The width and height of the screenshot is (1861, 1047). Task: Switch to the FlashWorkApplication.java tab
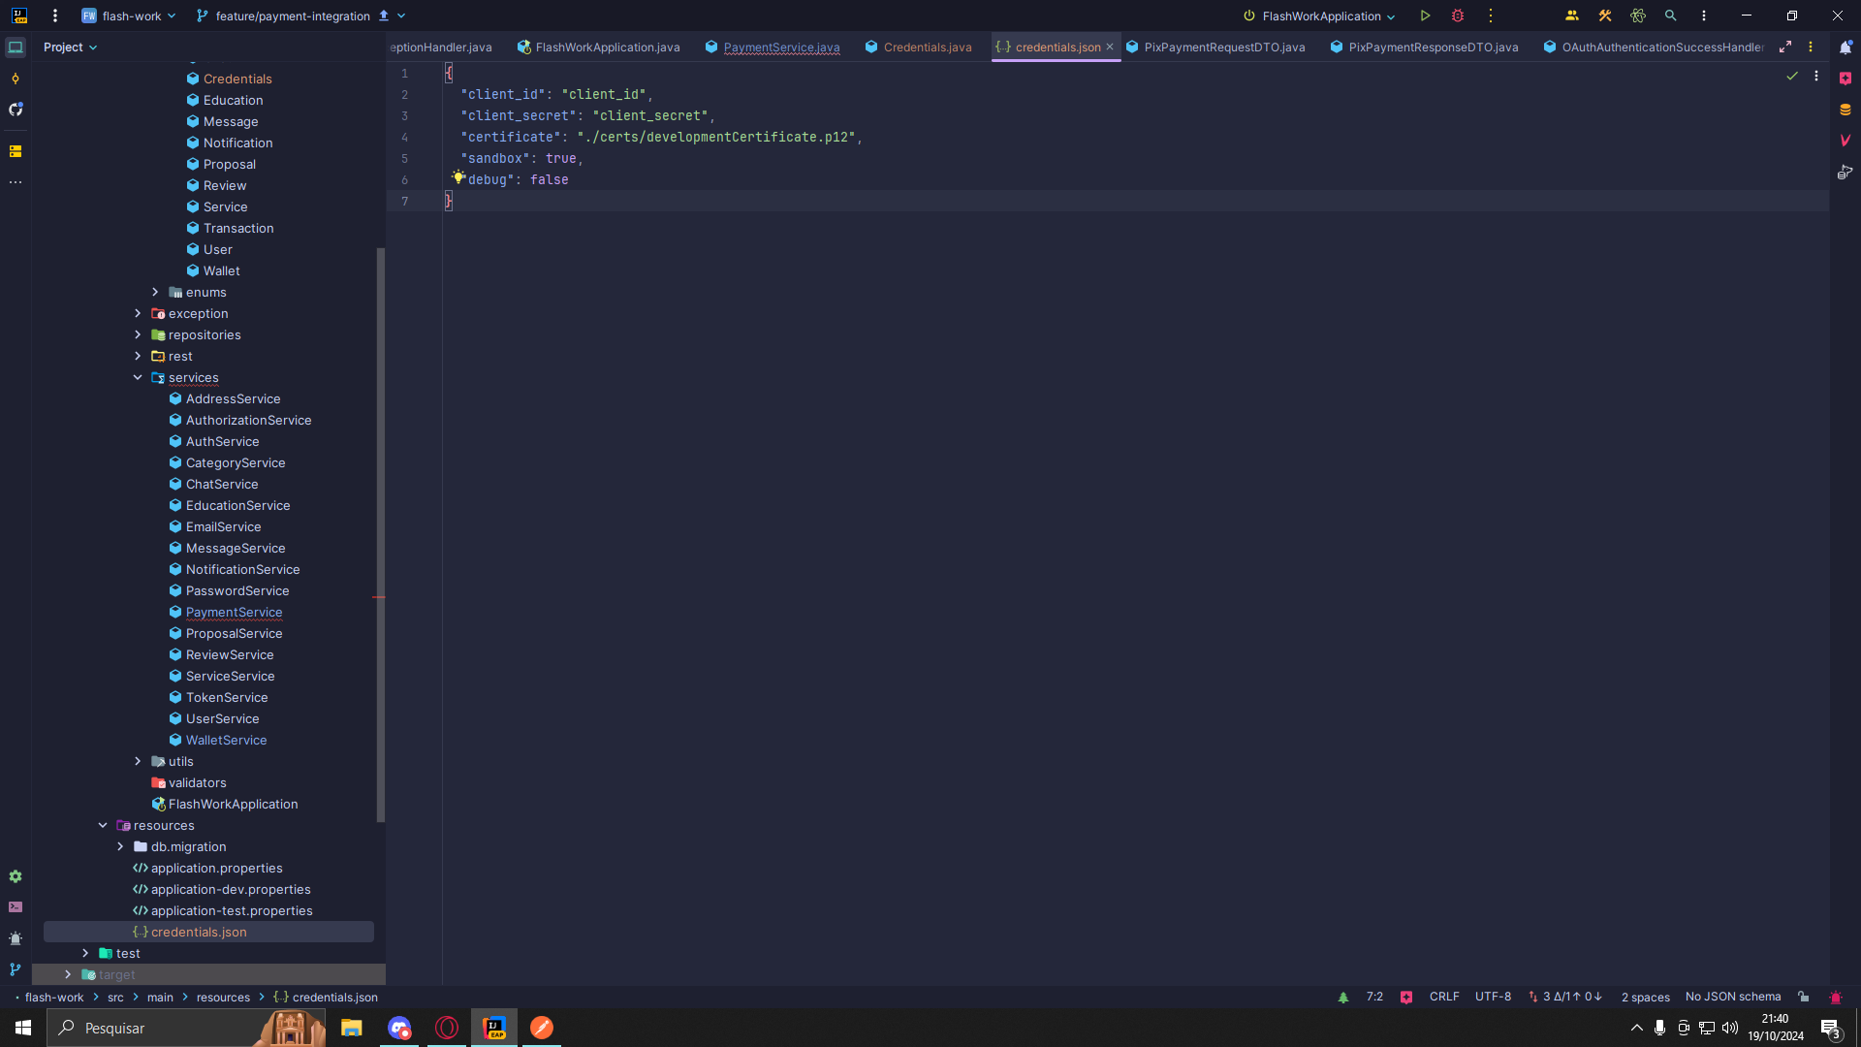click(599, 47)
